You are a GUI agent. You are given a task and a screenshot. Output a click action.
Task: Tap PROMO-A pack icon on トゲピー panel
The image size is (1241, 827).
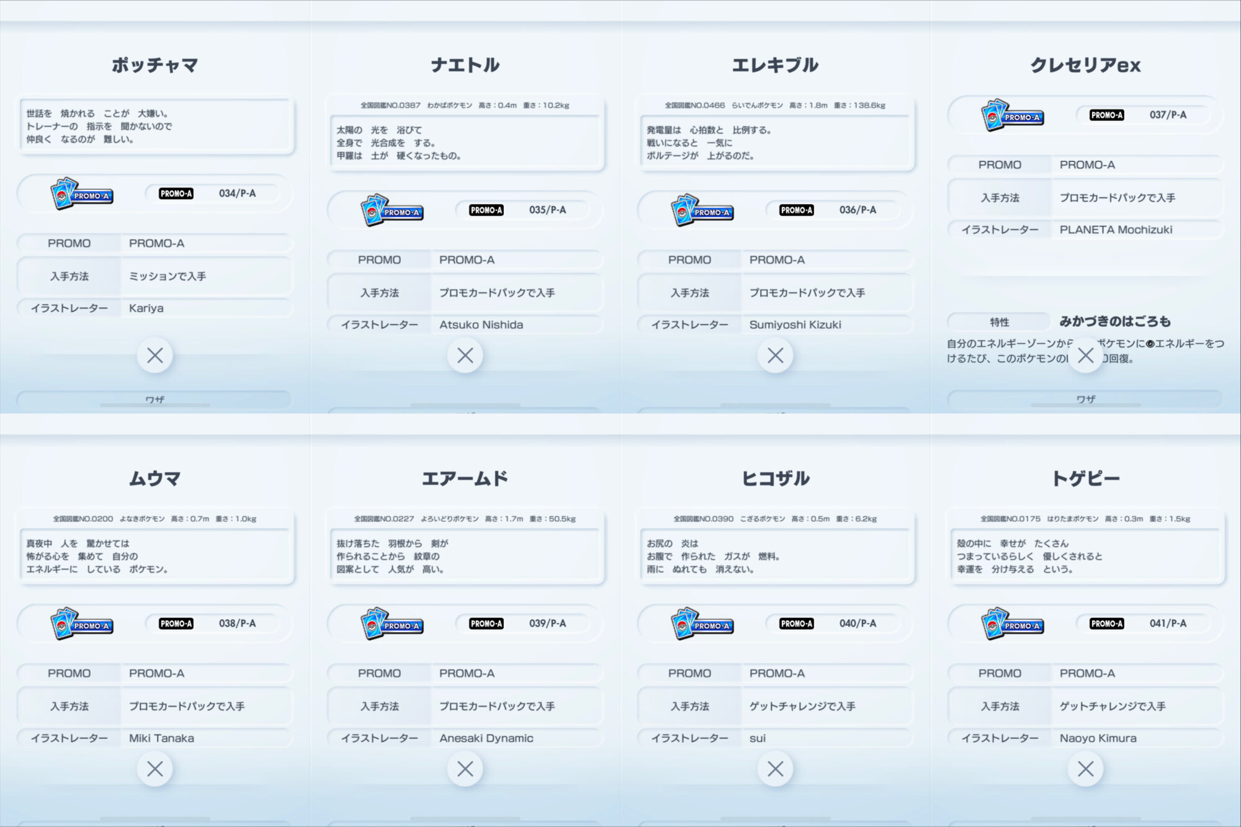(x=1013, y=624)
